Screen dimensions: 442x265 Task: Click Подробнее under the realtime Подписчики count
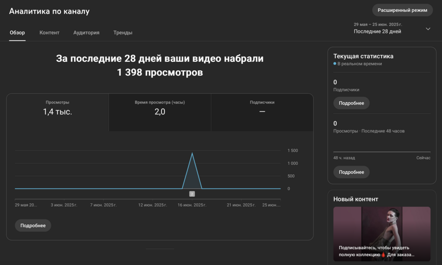tap(351, 103)
